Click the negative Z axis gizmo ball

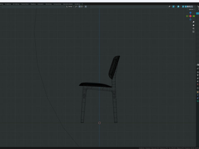pos(190,19)
